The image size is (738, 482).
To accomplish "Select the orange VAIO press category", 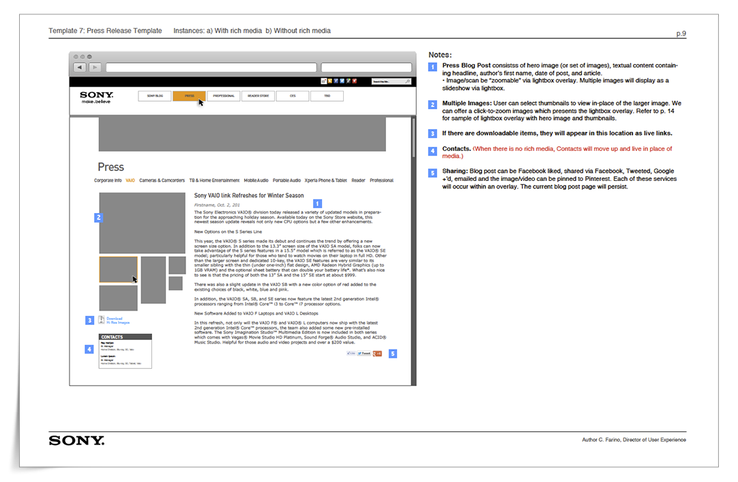I will pos(130,180).
